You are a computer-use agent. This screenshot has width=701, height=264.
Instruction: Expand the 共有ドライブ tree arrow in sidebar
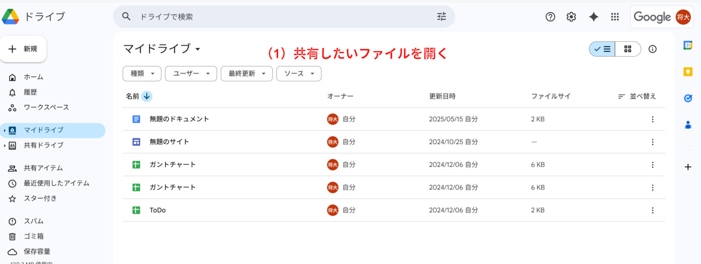(4, 146)
